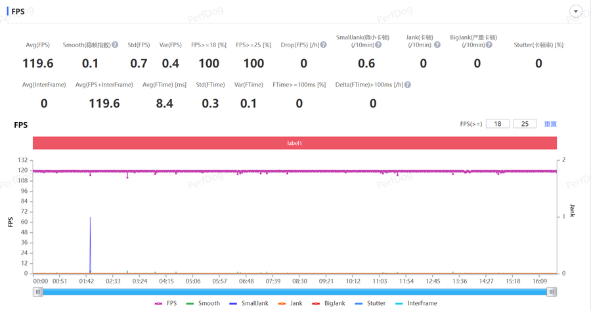591x311 pixels.
Task: Click the FPS threshold field showing 25
Action: coord(525,124)
